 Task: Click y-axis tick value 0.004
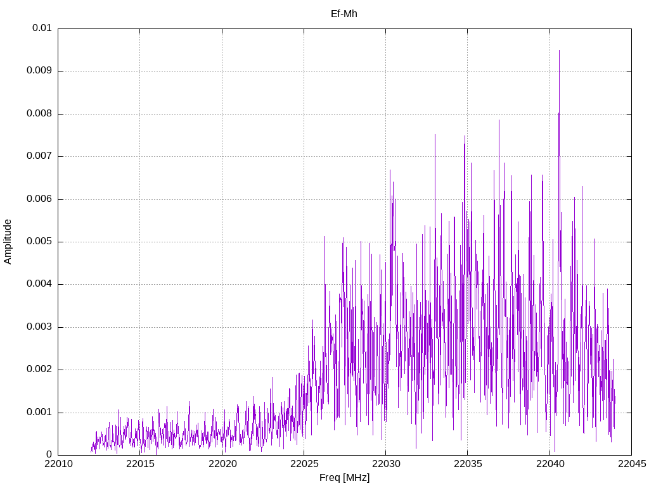click(x=39, y=284)
